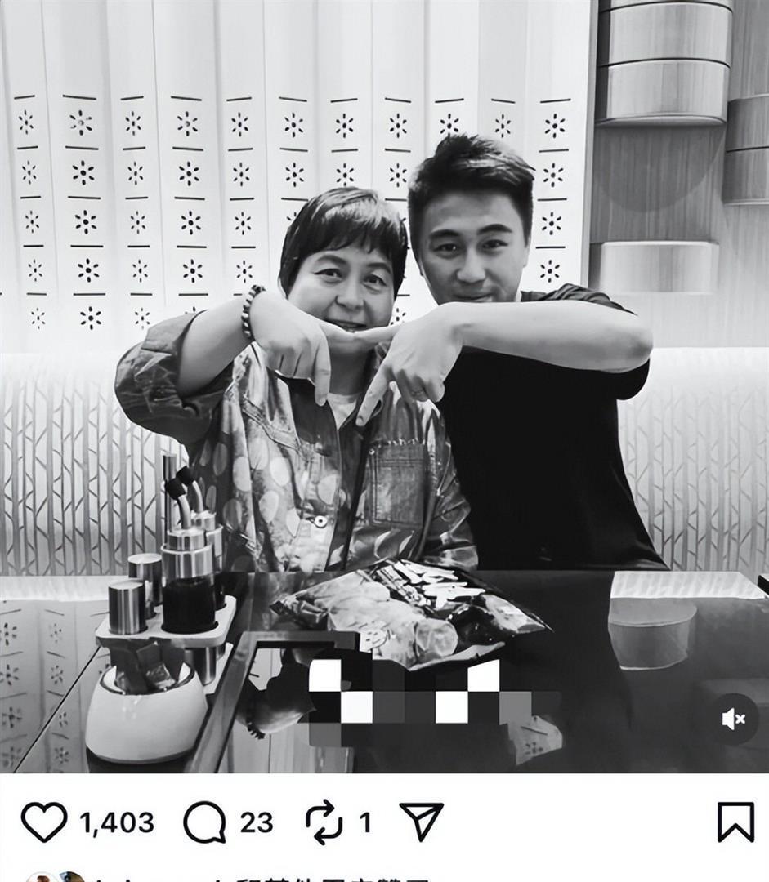769x882 pixels.
Task: Save the post with the bookmark icon
Action: click(735, 822)
